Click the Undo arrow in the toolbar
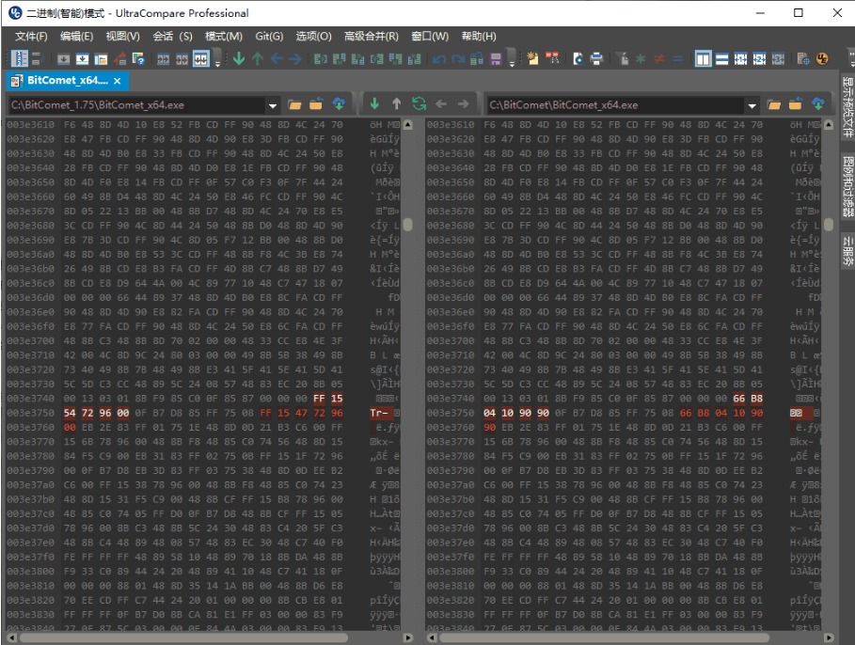855x645 pixels. [x=439, y=59]
